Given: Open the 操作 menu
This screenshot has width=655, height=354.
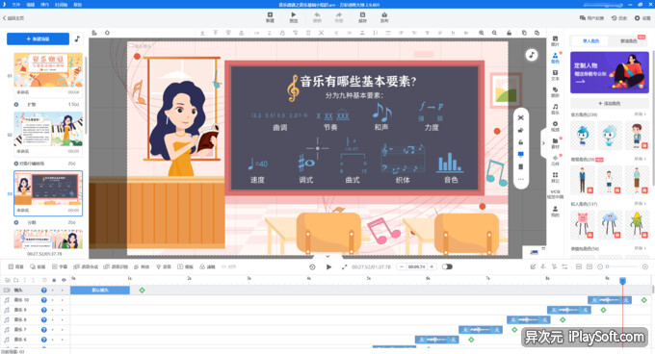Looking at the screenshot, I should coord(44,5).
